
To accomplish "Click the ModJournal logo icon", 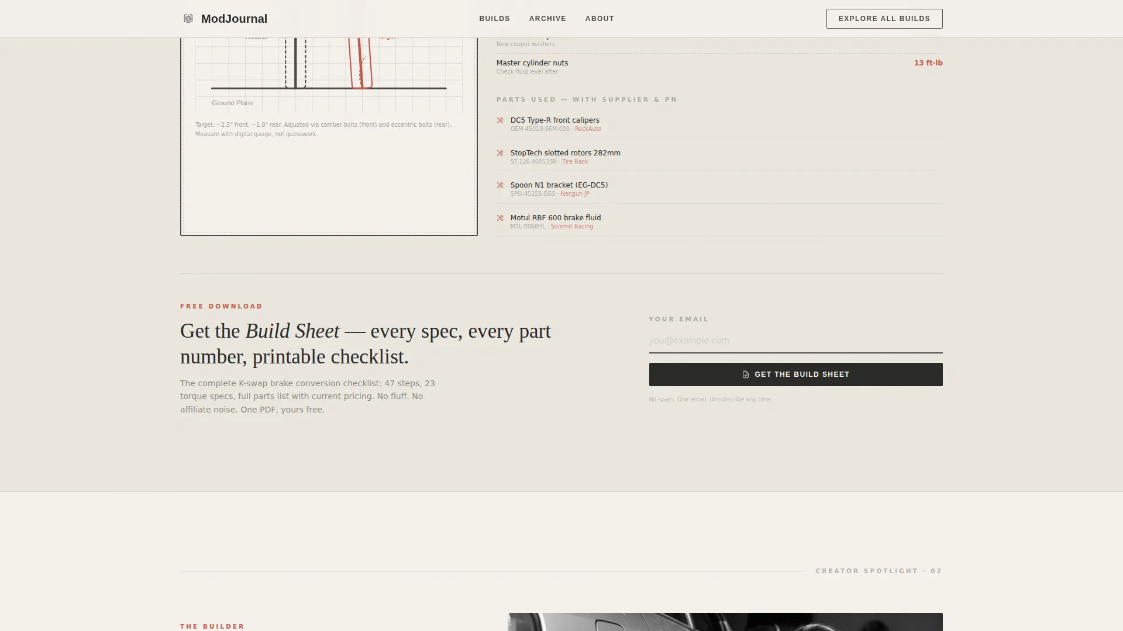I will pyautogui.click(x=188, y=19).
